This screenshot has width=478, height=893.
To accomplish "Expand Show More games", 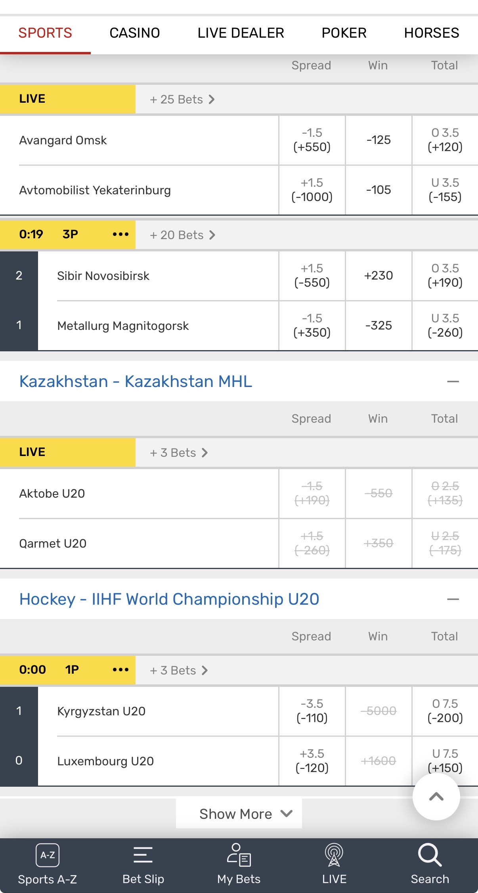I will click(x=239, y=814).
